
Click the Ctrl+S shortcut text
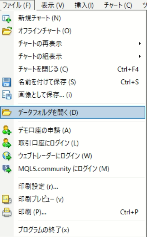[x=129, y=82]
